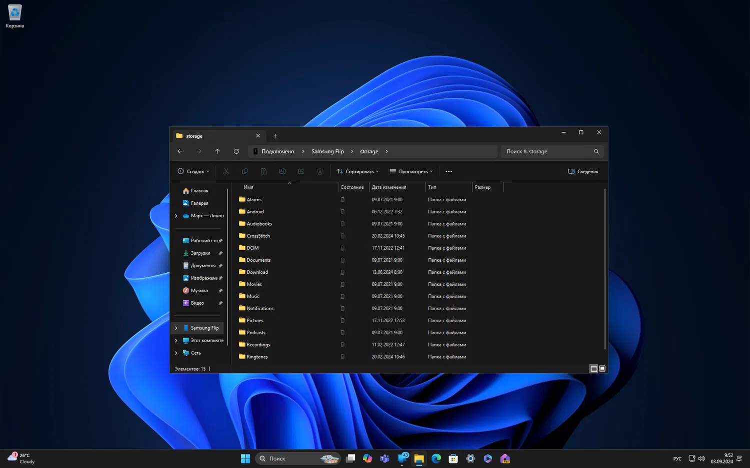Open the three-dots more options menu
The image size is (750, 468).
(x=448, y=171)
